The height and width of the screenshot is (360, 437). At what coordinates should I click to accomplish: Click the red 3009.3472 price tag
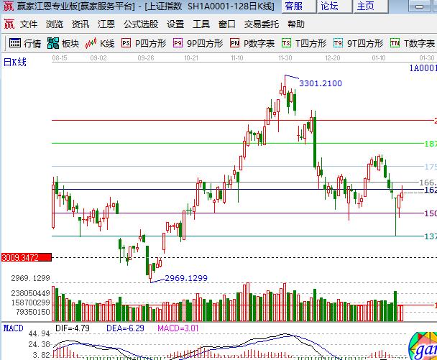[24, 257]
